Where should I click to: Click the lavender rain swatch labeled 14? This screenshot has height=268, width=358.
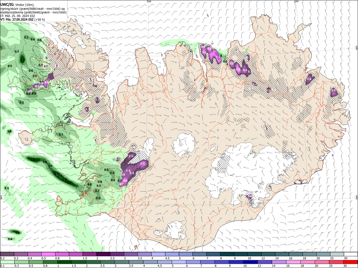click(279, 262)
